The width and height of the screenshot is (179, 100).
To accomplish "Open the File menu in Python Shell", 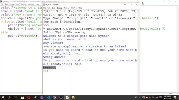I will click(x=44, y=8).
